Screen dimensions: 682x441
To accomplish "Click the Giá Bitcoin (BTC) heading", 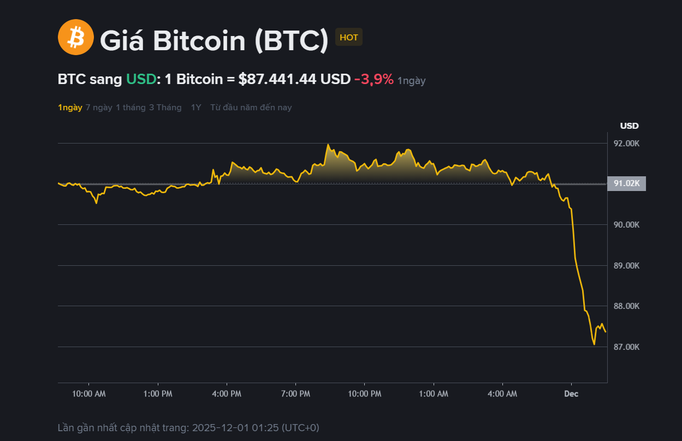I will (214, 40).
